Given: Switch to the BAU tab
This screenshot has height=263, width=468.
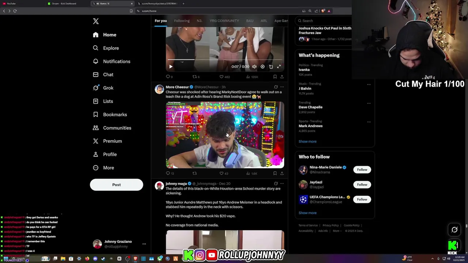Looking at the screenshot, I should (250, 21).
